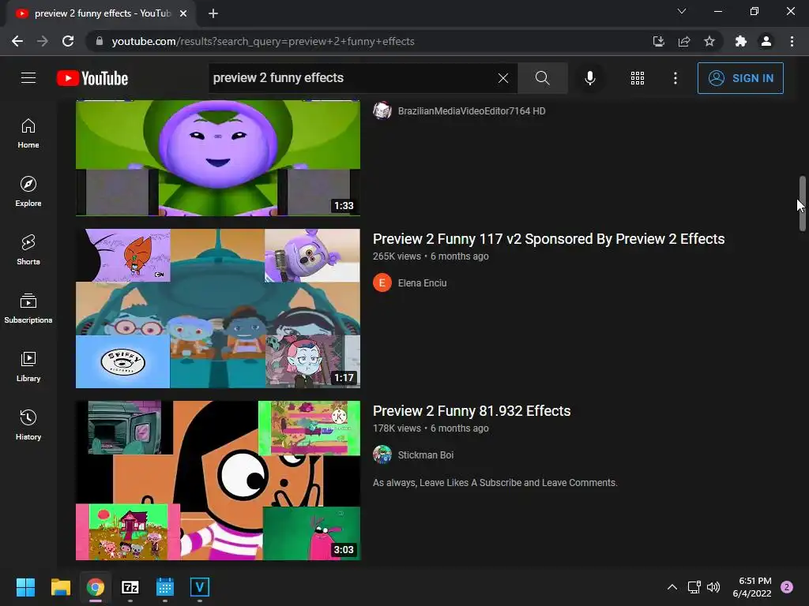Viewport: 809px width, 606px height.
Task: Click BrazilianMediaVideoEditor7164 HD channel avatar
Action: [x=382, y=110]
